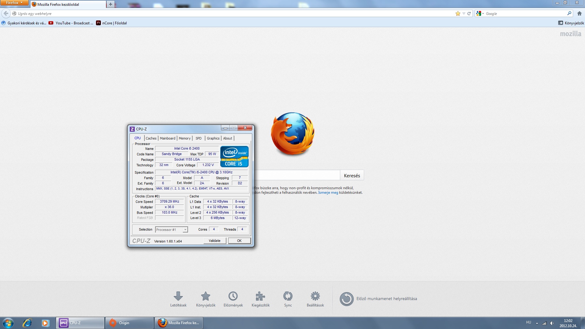The image size is (585, 329).
Task: Open the Processor #1 selection dropdown
Action: point(172,230)
